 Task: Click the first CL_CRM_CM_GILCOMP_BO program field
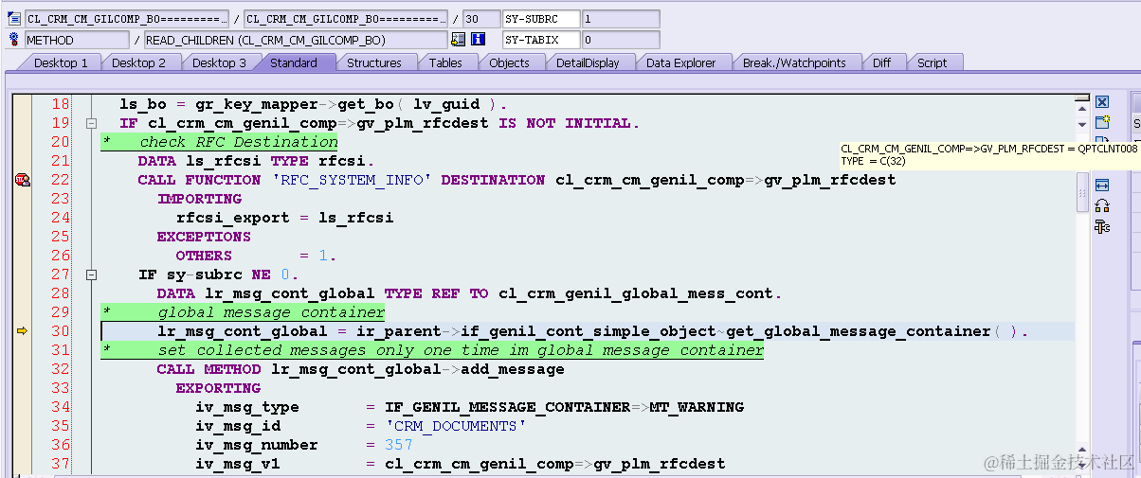coord(126,19)
